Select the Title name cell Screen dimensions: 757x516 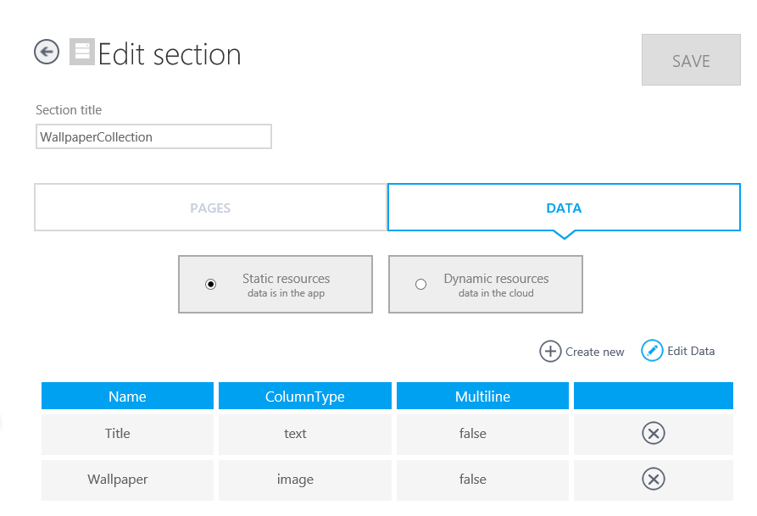(x=118, y=434)
